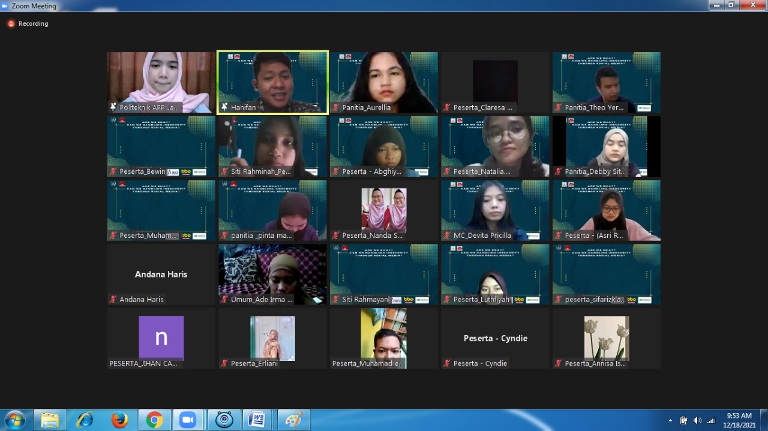Open the network signal tray icon
This screenshot has height=431, width=768.
[x=711, y=420]
